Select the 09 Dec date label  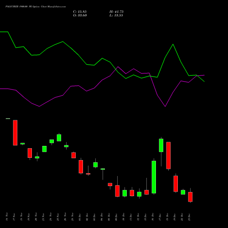coord(116,217)
